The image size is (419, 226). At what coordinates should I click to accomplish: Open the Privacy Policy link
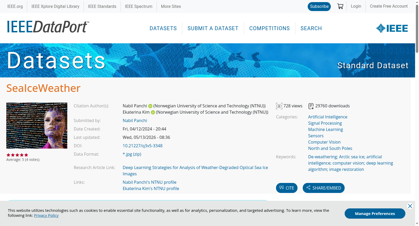pyautogui.click(x=46, y=216)
